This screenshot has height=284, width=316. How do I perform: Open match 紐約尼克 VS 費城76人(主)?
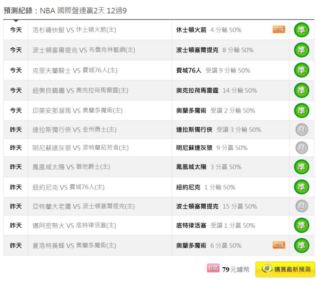[68, 187]
